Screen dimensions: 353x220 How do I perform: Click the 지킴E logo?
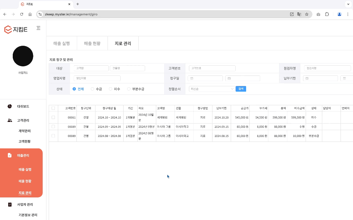(16, 29)
